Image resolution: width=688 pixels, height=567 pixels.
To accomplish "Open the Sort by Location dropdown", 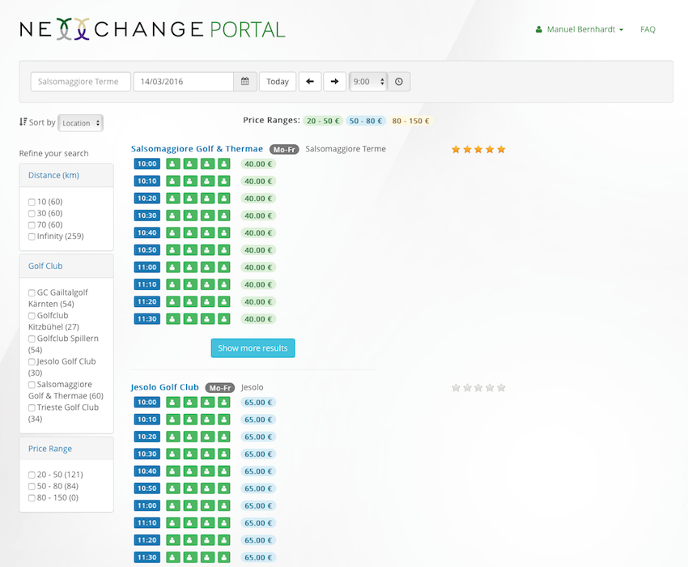I will coord(81,123).
